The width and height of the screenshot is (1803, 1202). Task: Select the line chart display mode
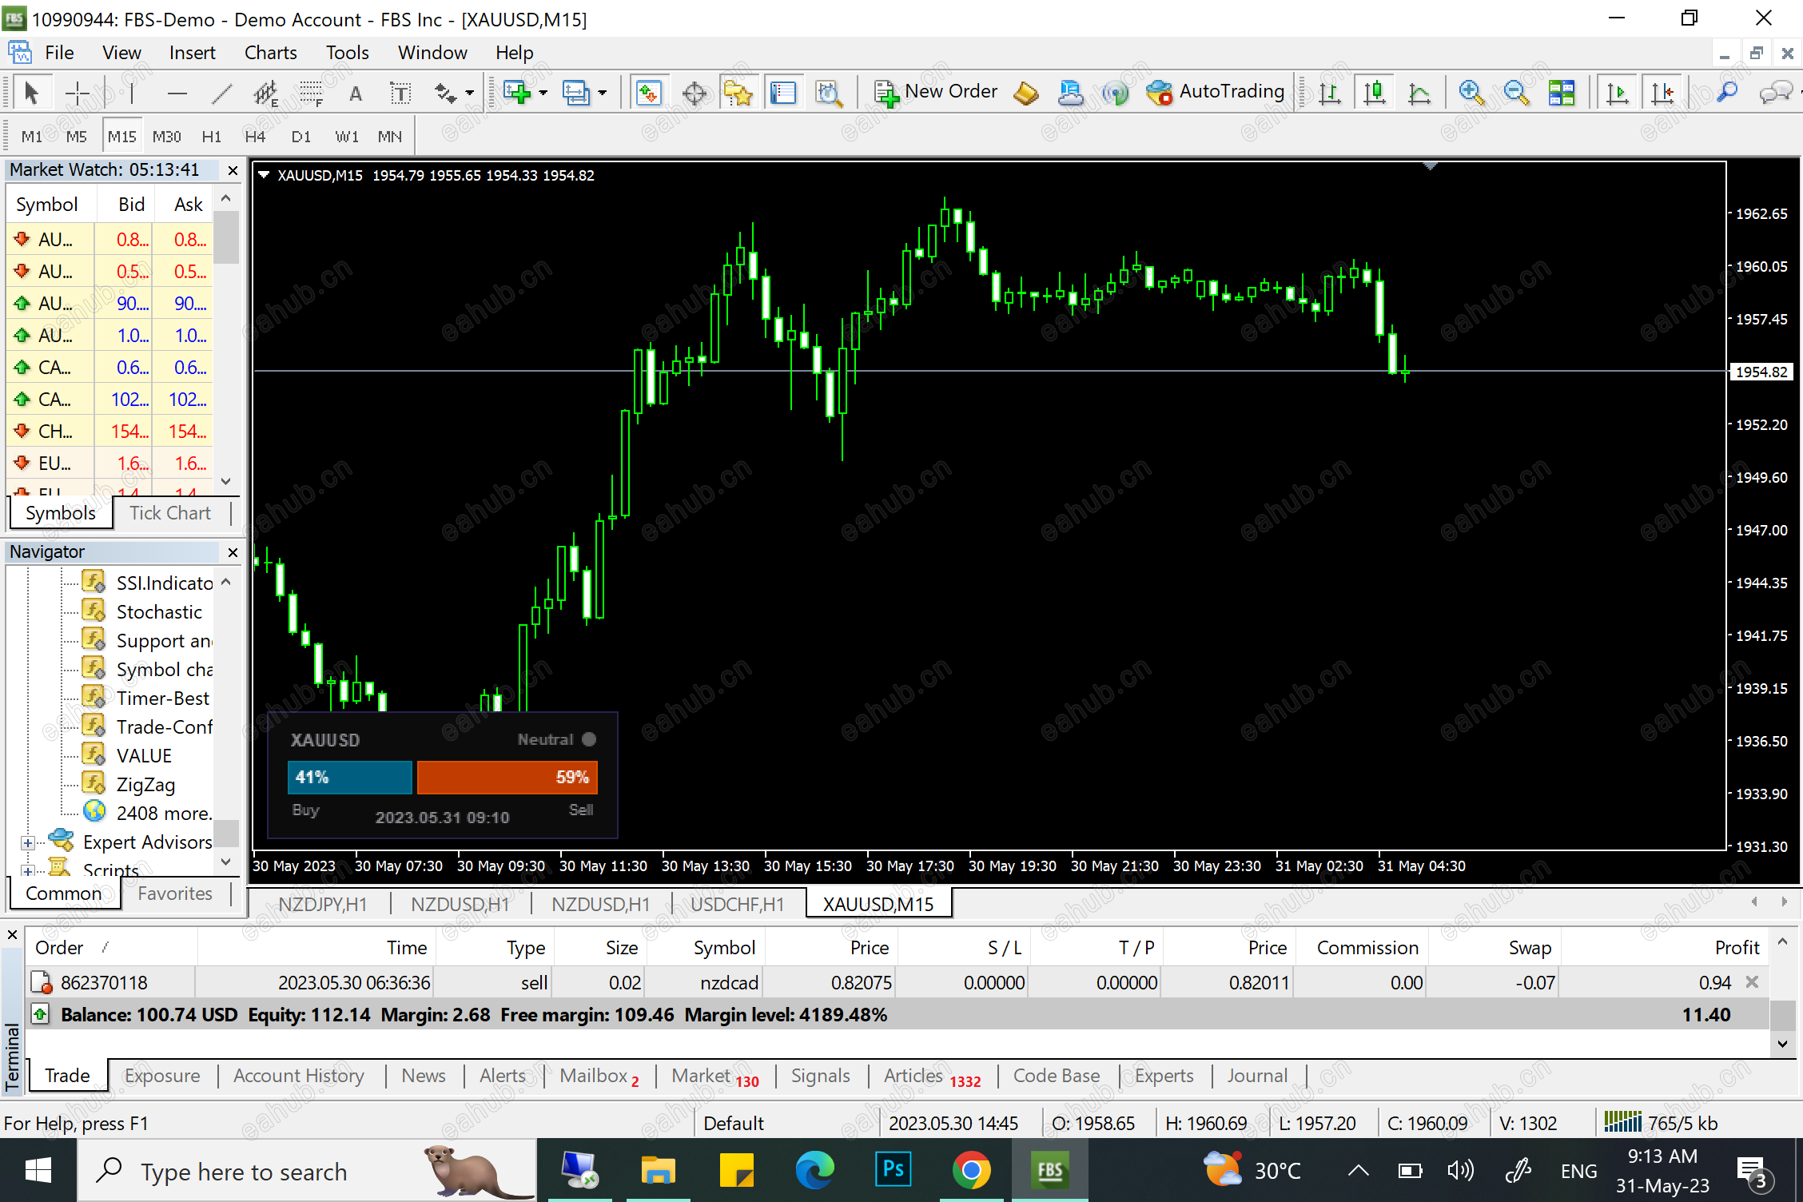pos(1420,92)
